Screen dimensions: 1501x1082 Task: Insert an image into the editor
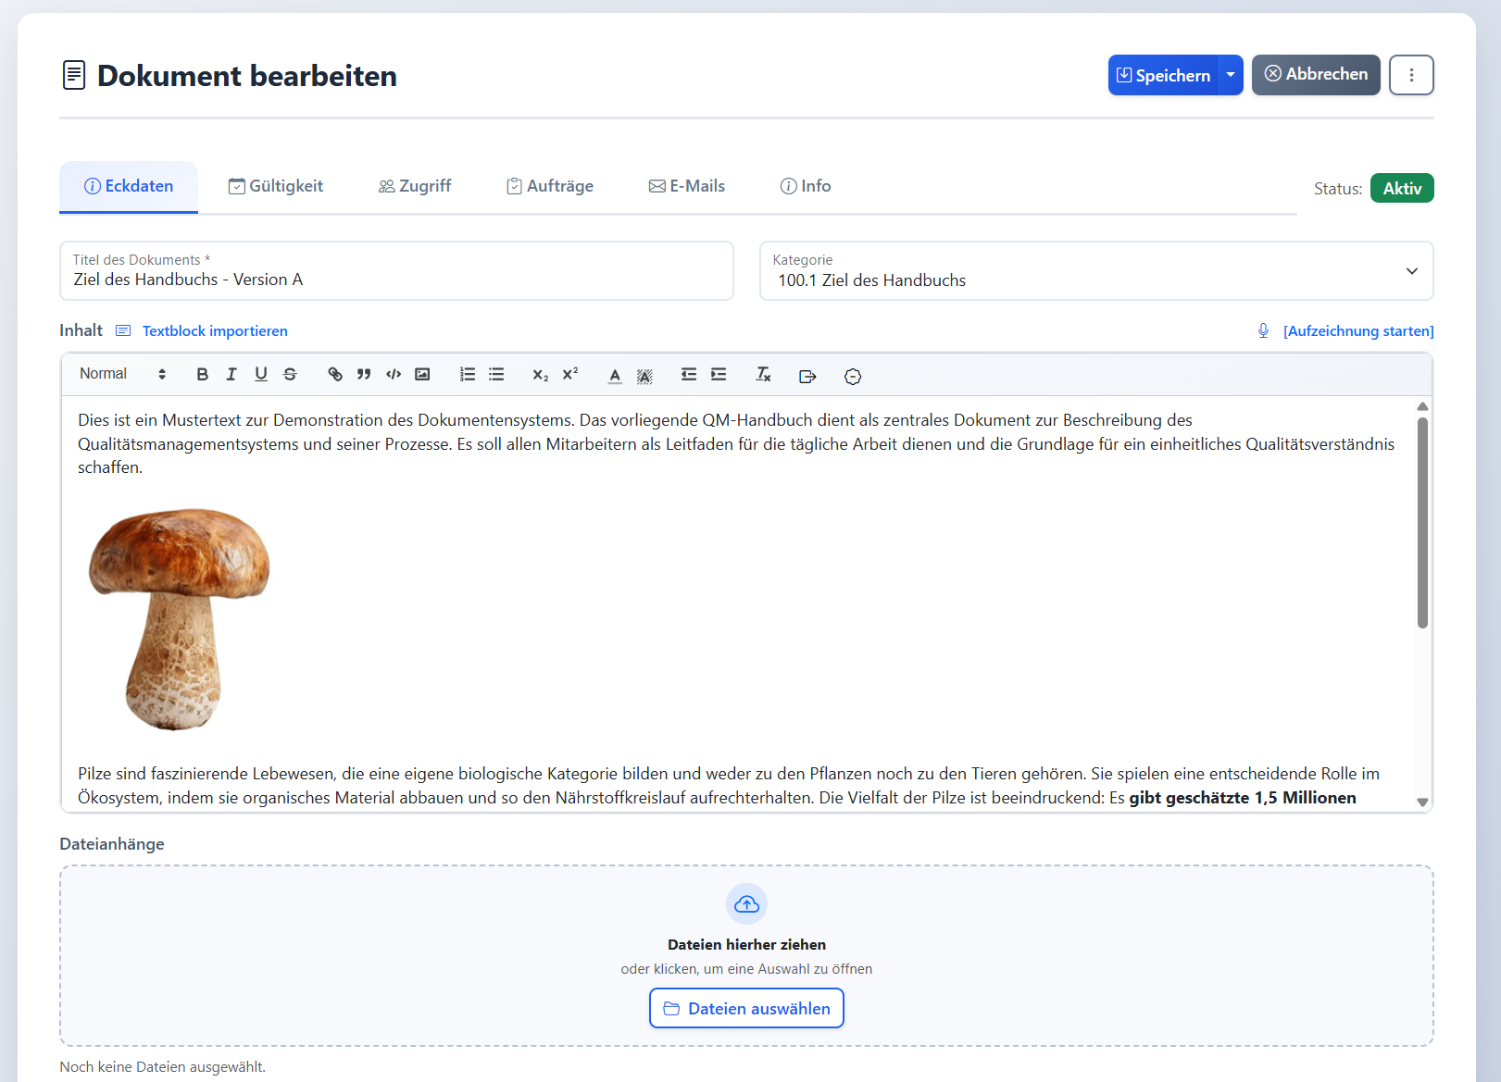click(422, 374)
